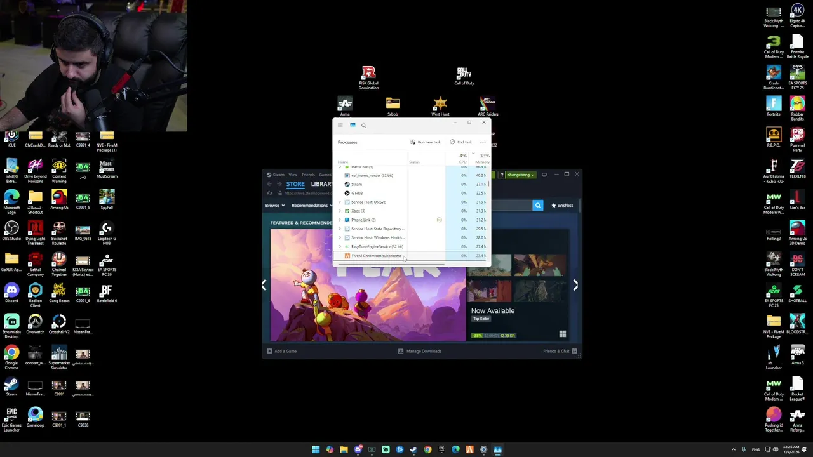Expand the Xbox (3) process group
This screenshot has height=457, width=813.
point(340,211)
